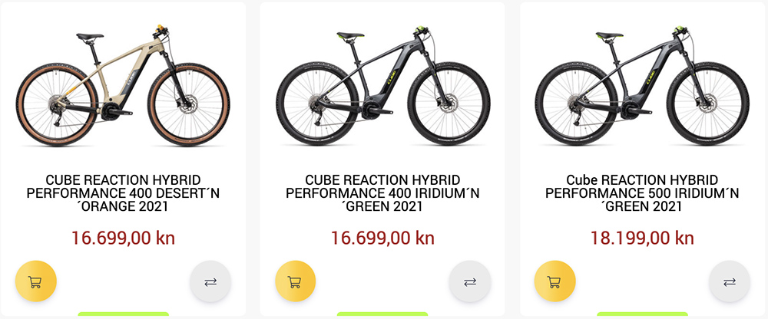This screenshot has width=768, height=319.
Task: Click the green bar below the Performance 400 Iridium card
Action: tap(382, 314)
